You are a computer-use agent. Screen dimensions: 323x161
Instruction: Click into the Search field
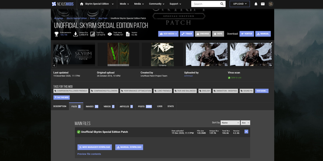(206, 4)
